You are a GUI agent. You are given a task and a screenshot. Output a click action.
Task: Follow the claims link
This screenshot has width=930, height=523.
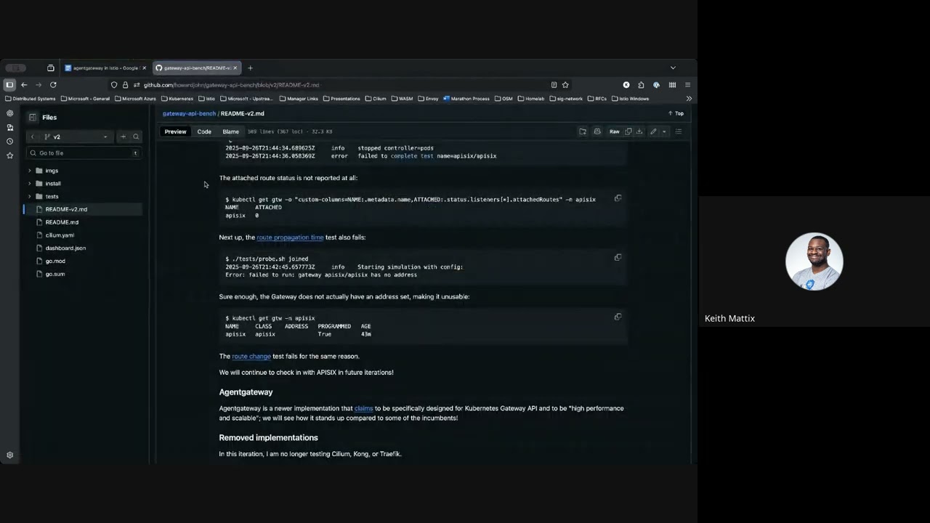(363, 409)
